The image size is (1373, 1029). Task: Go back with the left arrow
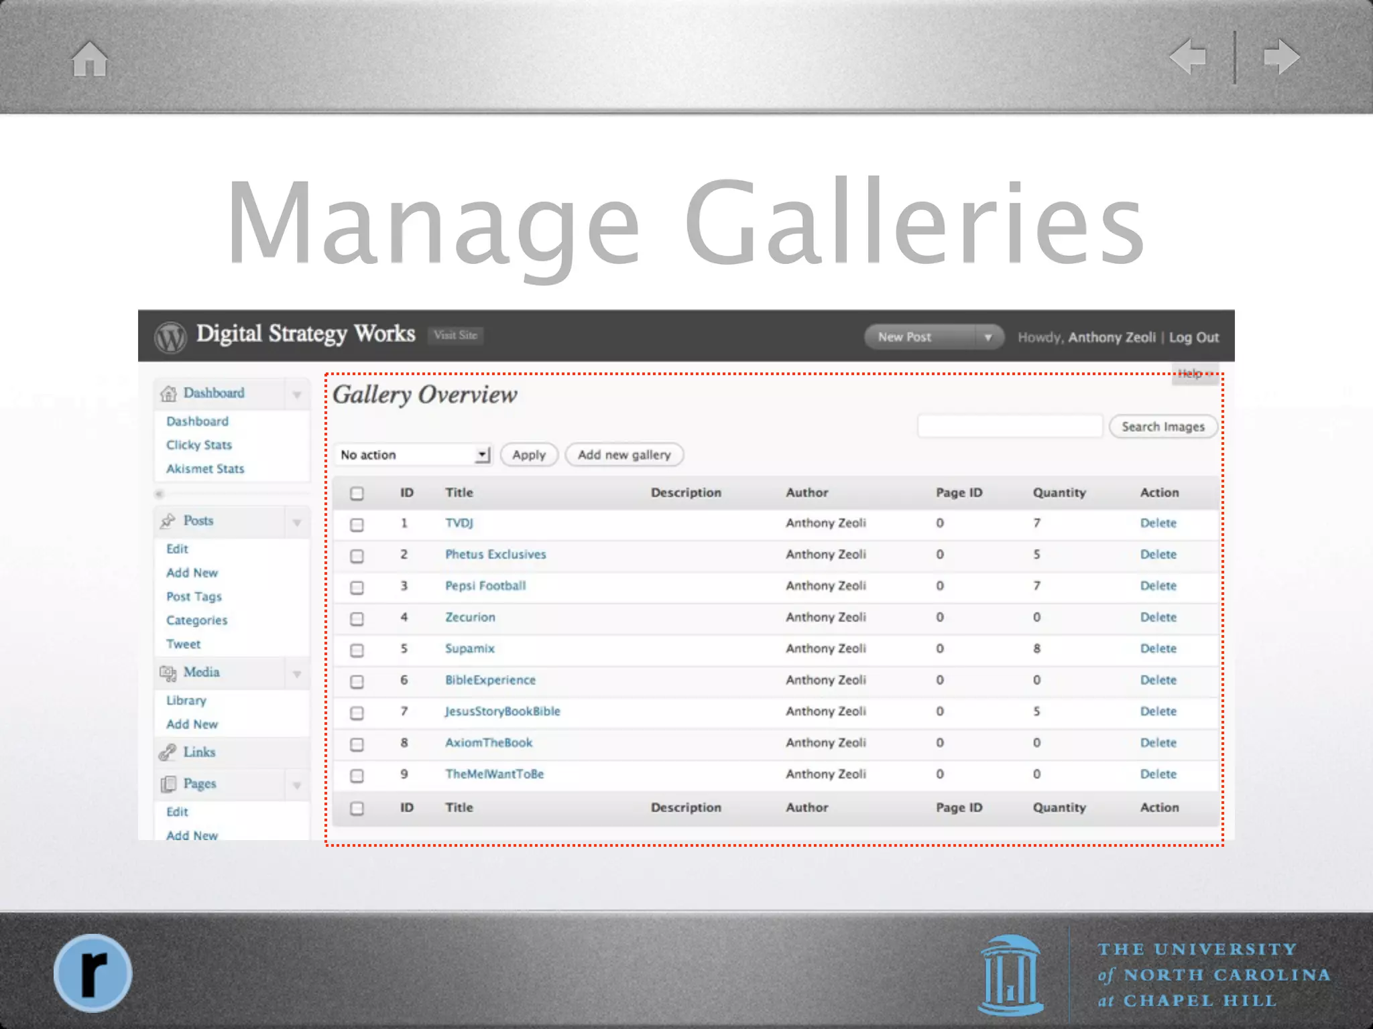point(1187,57)
